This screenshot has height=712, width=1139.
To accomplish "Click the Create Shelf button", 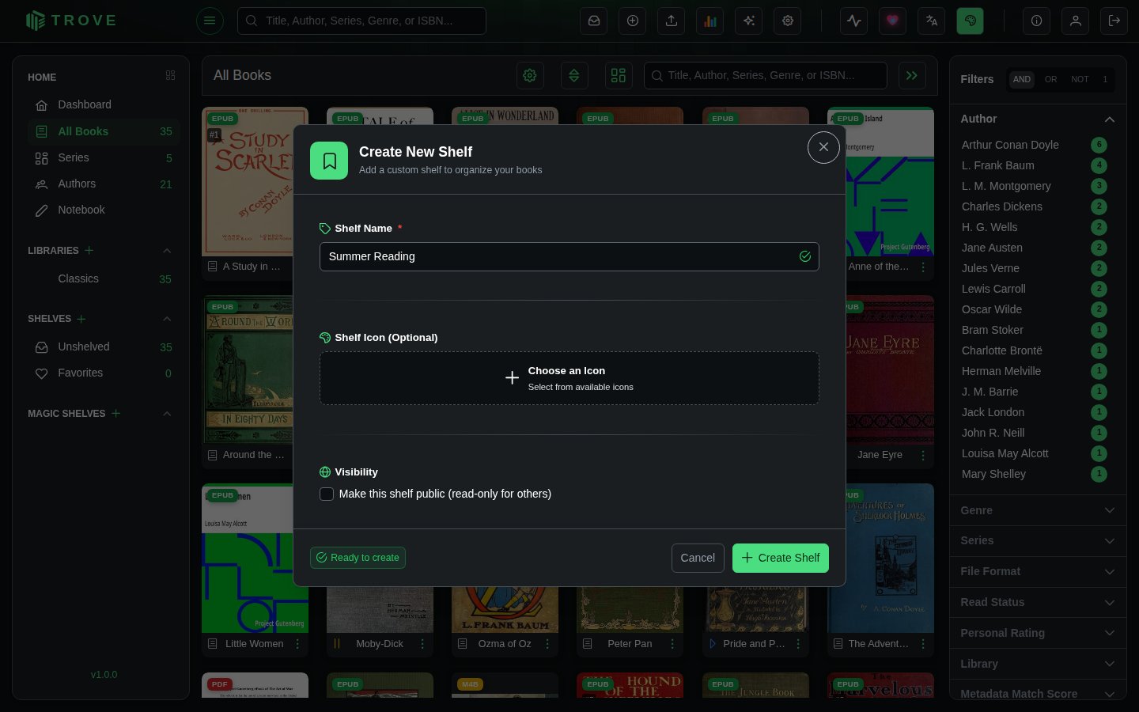I will (x=781, y=558).
